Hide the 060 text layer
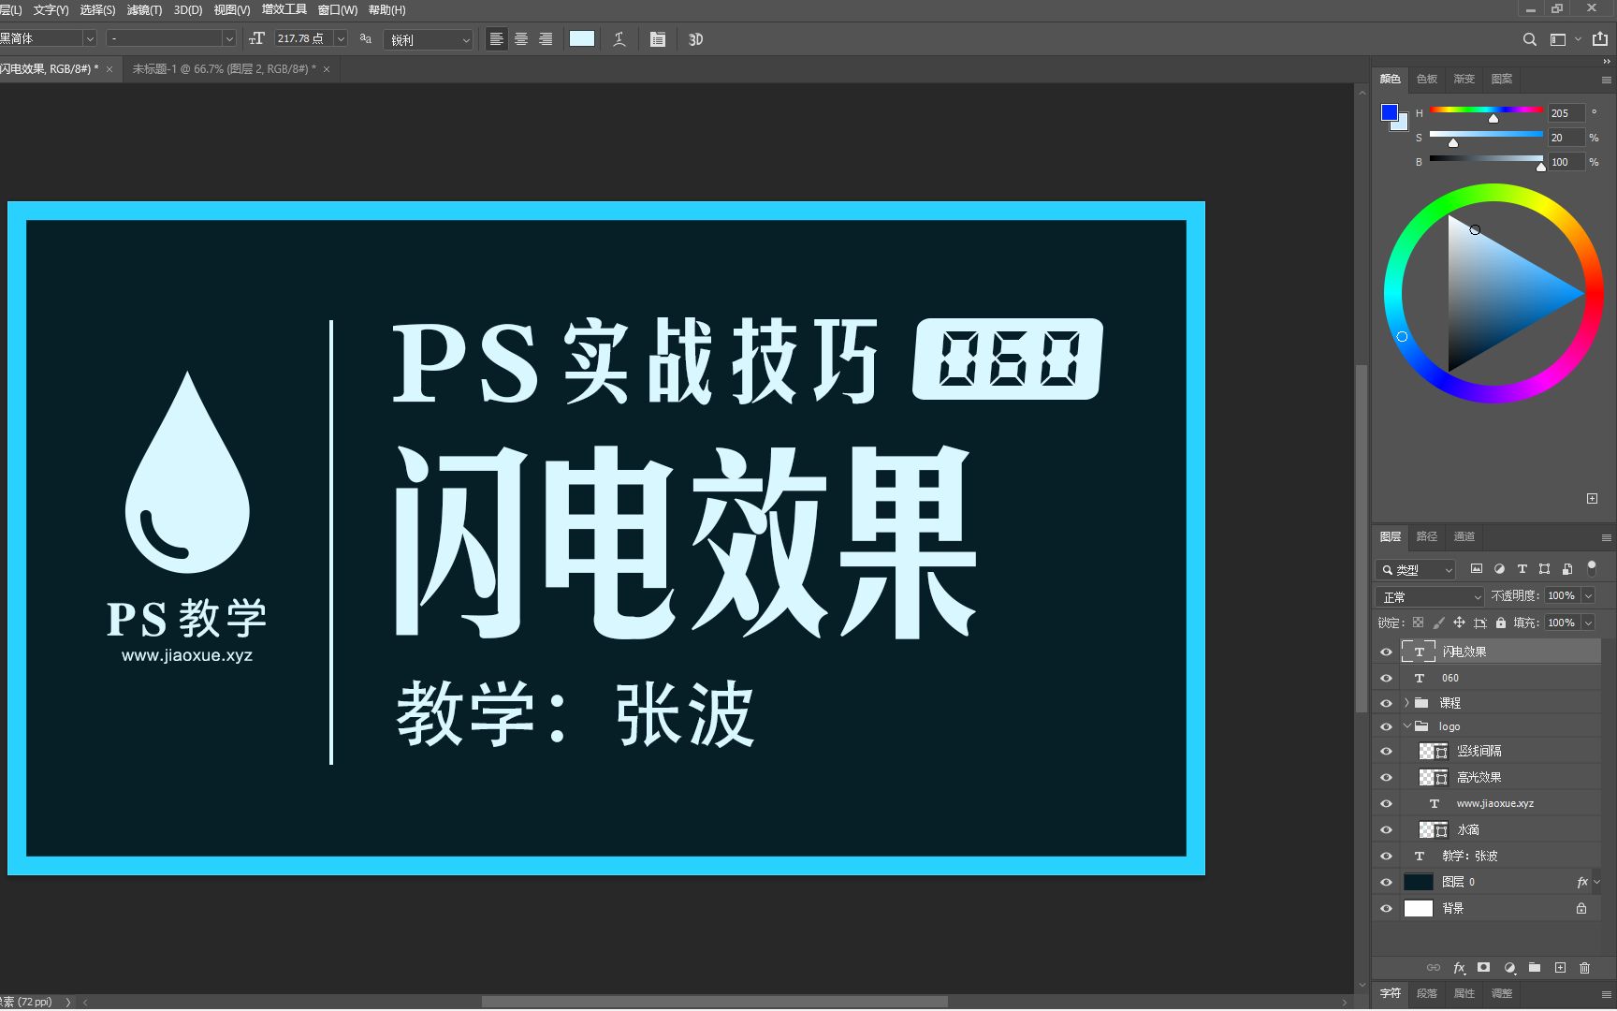This screenshot has width=1617, height=1011. pyautogui.click(x=1386, y=678)
